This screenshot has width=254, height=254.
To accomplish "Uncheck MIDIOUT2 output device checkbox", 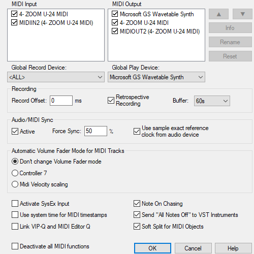I will (x=115, y=31).
